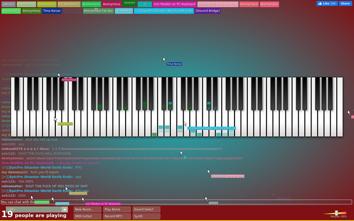This screenshot has height=221, width=354.
Task: Select Iron Maiden on PC Keyboard user tag
Action: coord(174,4)
